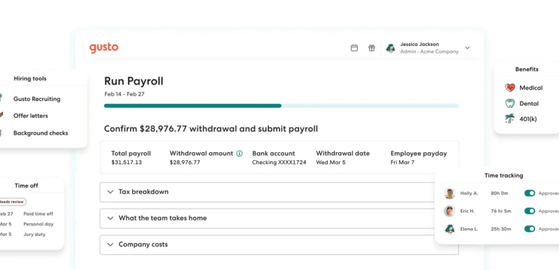Click the Time tracking panel title
The image size is (559, 270).
pos(504,175)
